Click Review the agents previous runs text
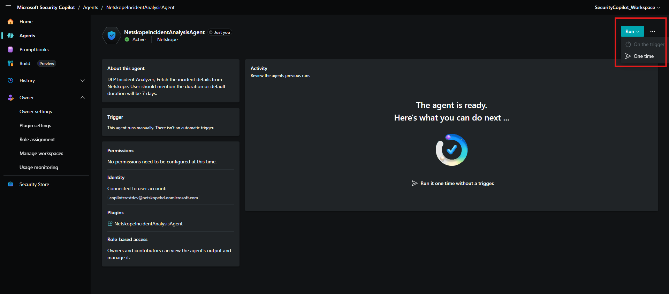 point(280,76)
